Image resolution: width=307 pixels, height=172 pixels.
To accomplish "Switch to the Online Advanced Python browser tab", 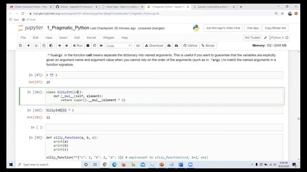I will tap(31, 7).
